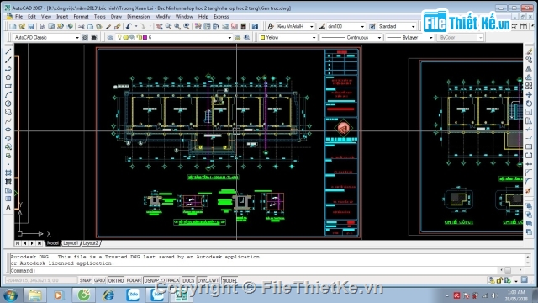Toggle ORTHO mode in status bar
Image resolution: width=538 pixels, height=303 pixels.
coord(116,280)
